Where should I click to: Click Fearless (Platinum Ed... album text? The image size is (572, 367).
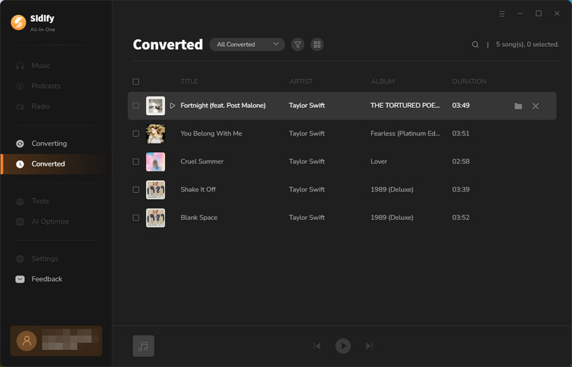[405, 134]
